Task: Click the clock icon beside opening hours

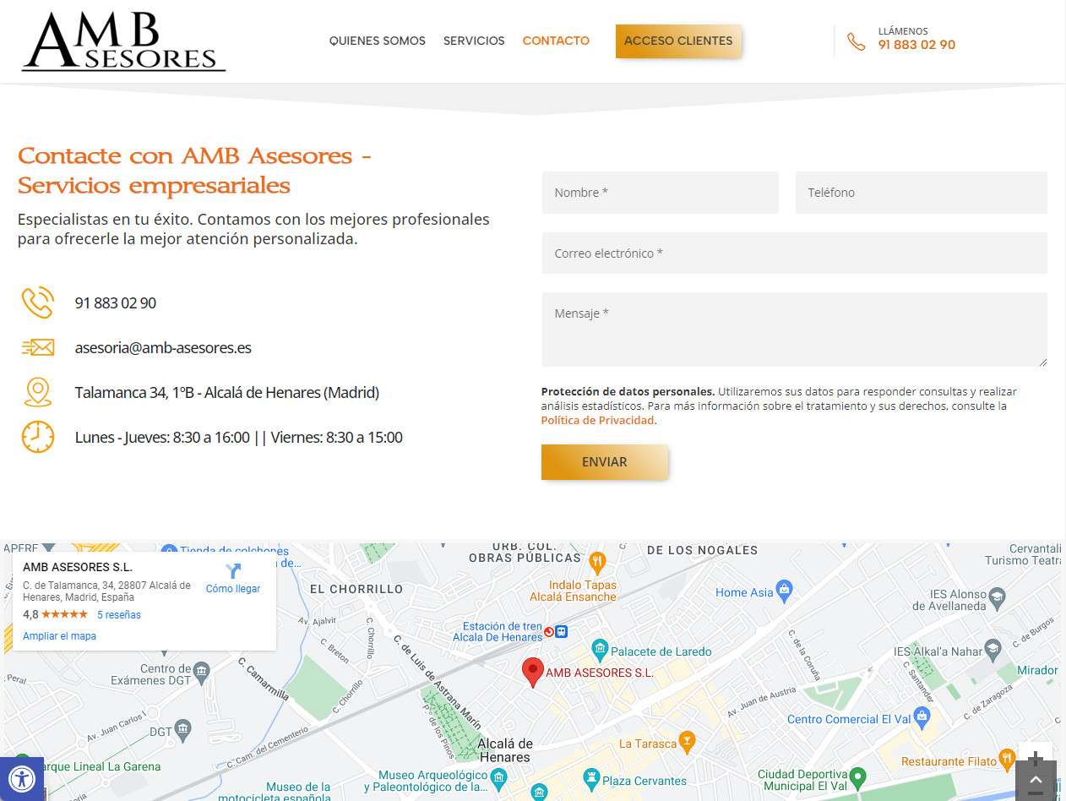Action: click(x=38, y=437)
